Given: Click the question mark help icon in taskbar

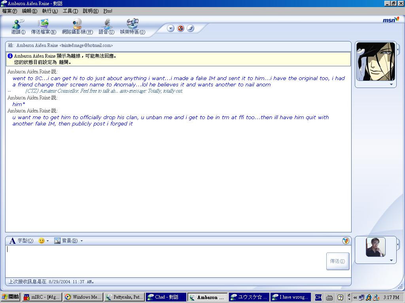Looking at the screenshot, I should click(x=341, y=297).
